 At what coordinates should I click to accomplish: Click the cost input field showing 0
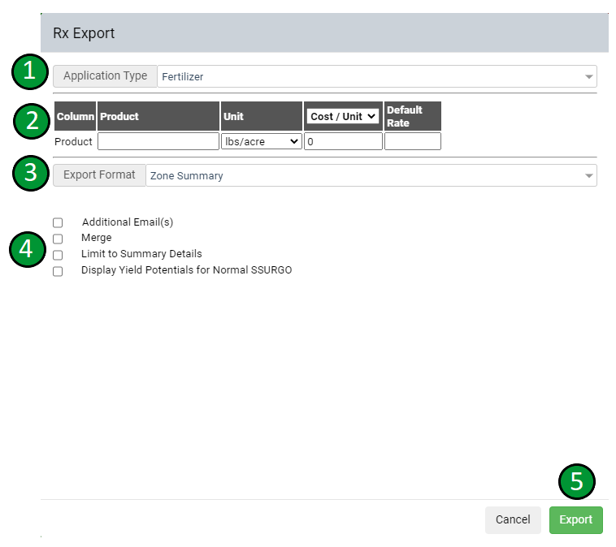[343, 142]
